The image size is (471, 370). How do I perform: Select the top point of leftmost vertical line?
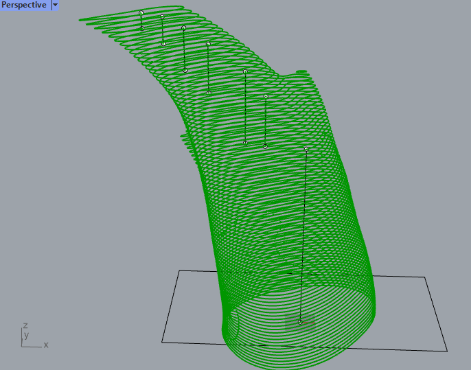coord(141,12)
